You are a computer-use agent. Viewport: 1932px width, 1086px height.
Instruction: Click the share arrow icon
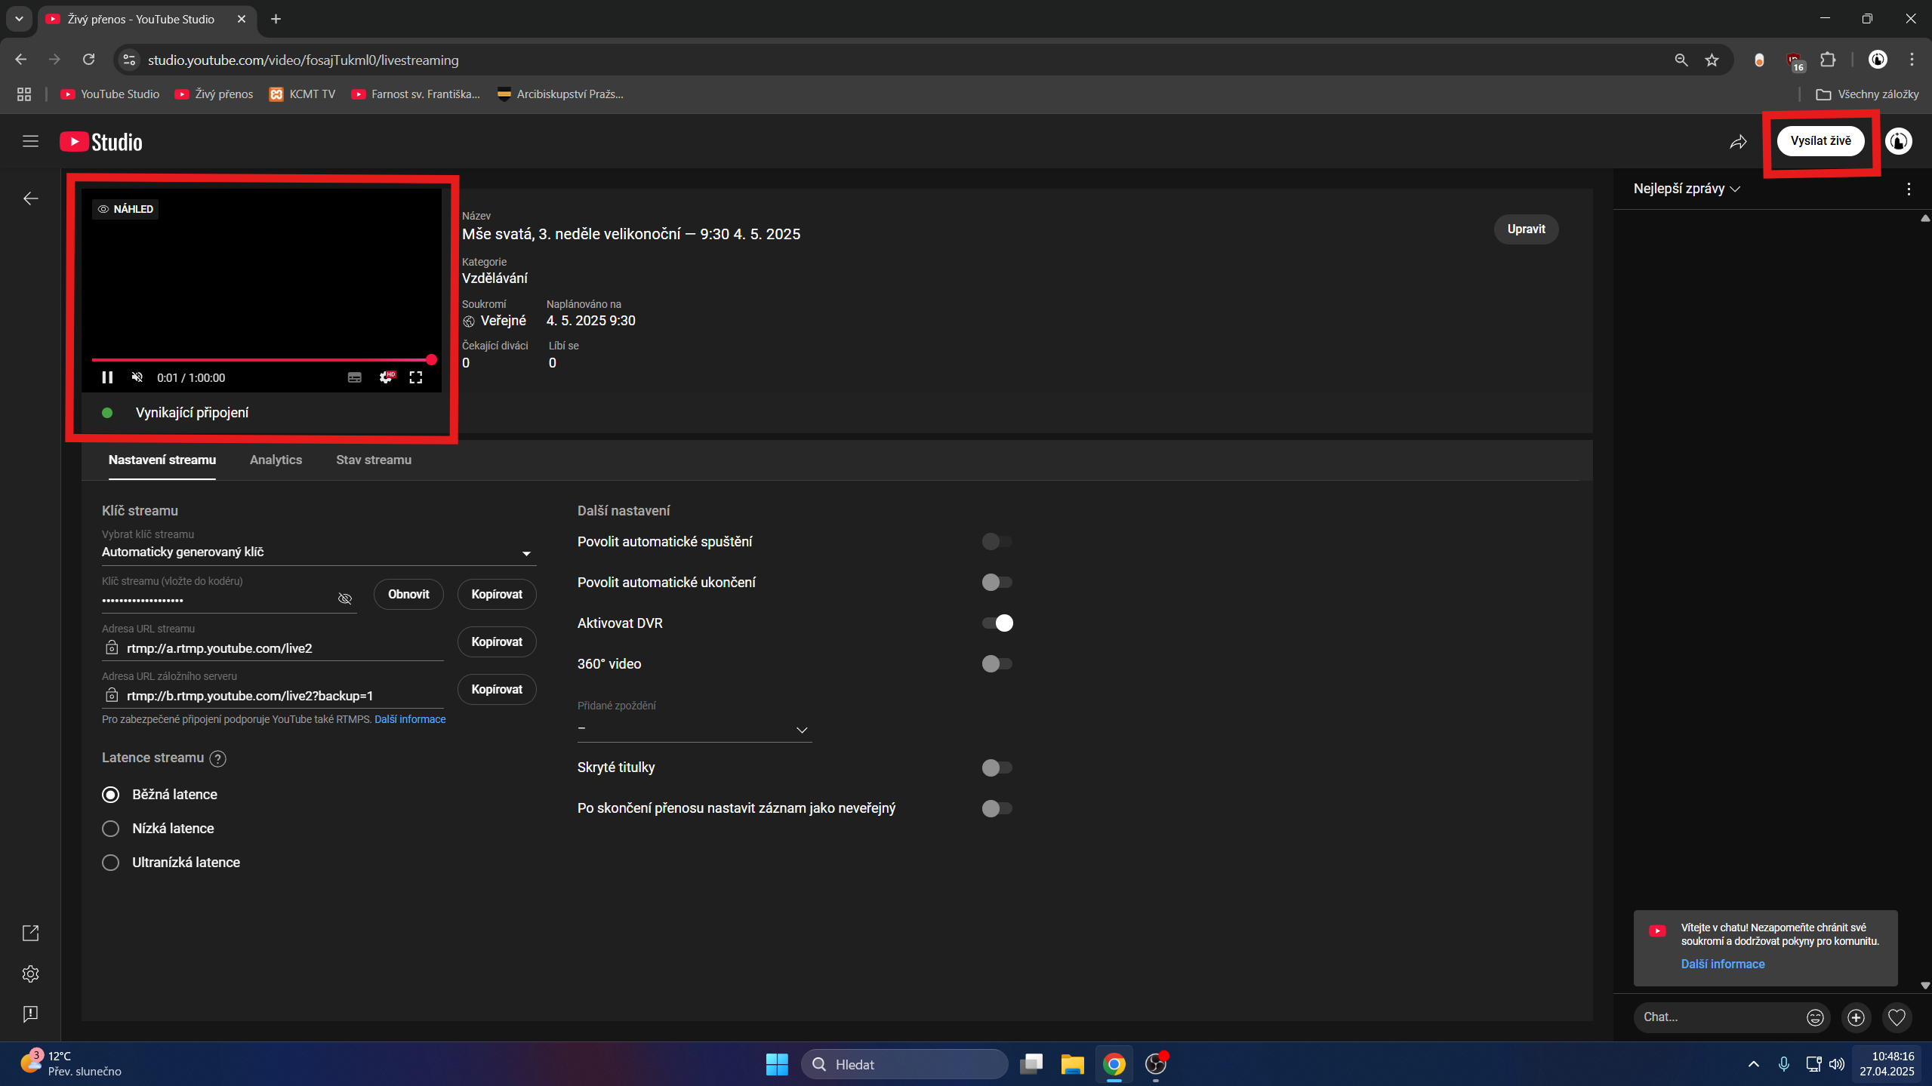tap(1738, 142)
